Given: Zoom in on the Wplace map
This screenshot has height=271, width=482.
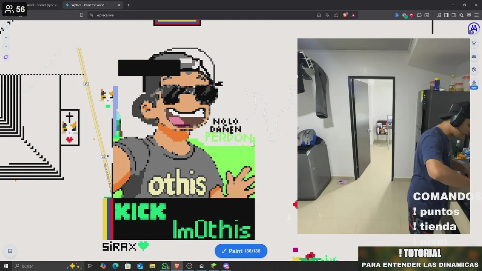Looking at the screenshot, I should point(6,38).
